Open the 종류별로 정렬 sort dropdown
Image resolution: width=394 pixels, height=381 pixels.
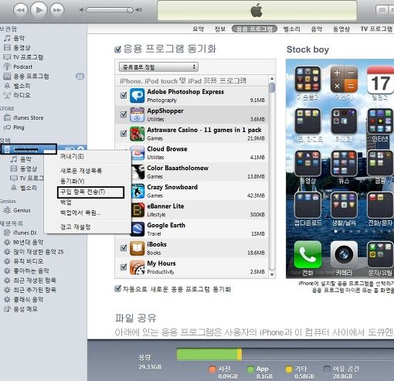point(158,67)
